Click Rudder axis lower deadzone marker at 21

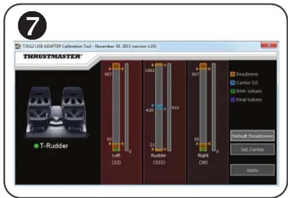click(159, 149)
